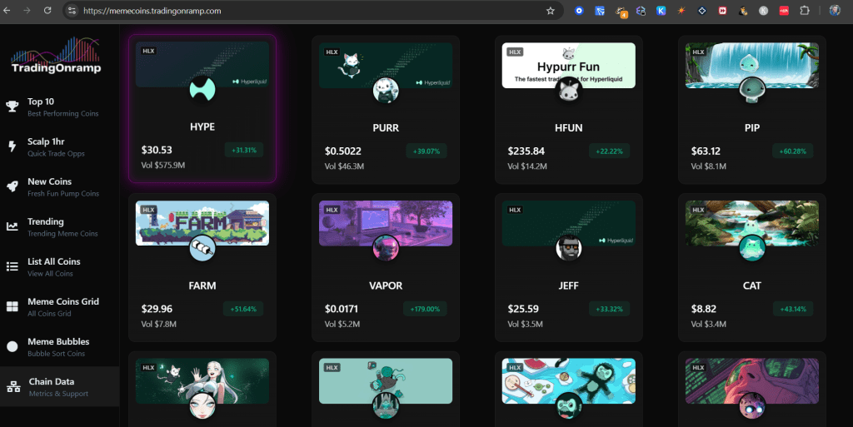The width and height of the screenshot is (853, 427).
Task: Click the $29.96 FARM price
Action: click(157, 309)
